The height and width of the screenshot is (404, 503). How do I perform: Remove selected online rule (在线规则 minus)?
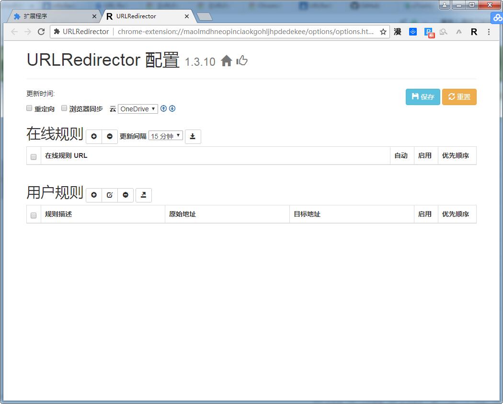point(110,137)
